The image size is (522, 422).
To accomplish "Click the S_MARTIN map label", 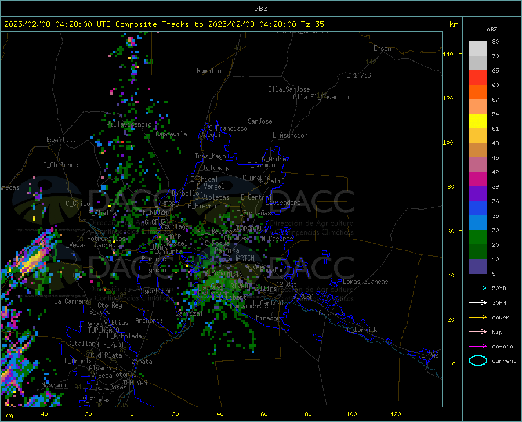I will (240, 258).
